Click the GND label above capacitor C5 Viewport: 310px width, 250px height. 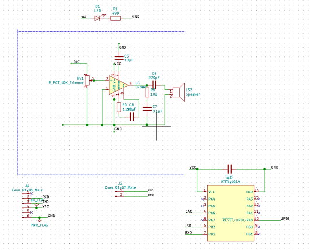coord(123,47)
